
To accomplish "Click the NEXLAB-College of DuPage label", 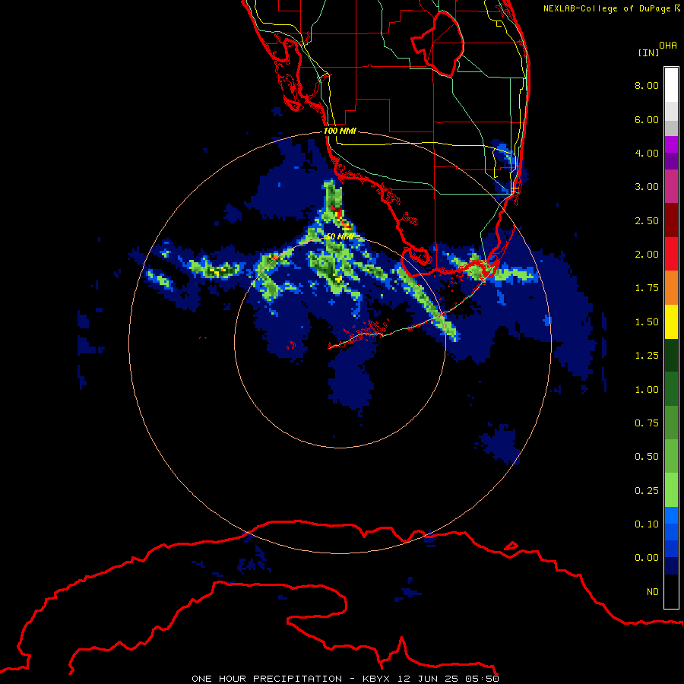I will (x=611, y=8).
